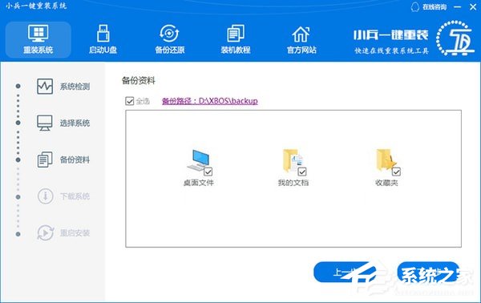The height and width of the screenshot is (303, 481).
Task: Toggle the 全选 checkbox
Action: pyautogui.click(x=130, y=101)
